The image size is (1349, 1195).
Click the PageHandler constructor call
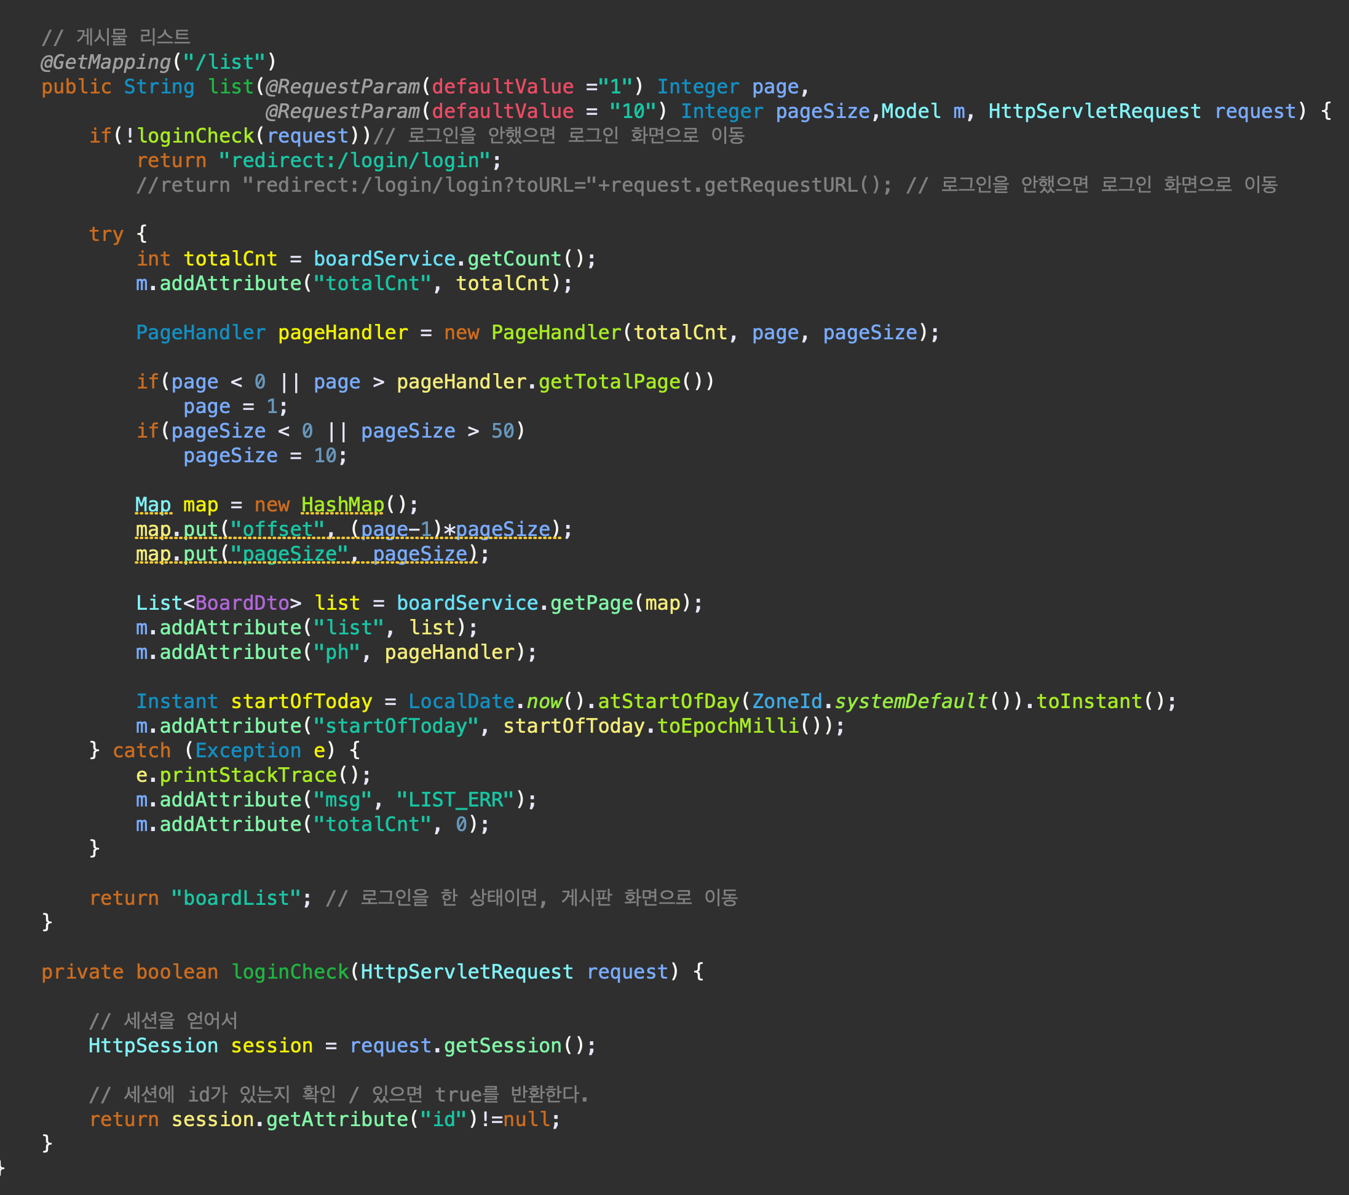click(x=556, y=333)
